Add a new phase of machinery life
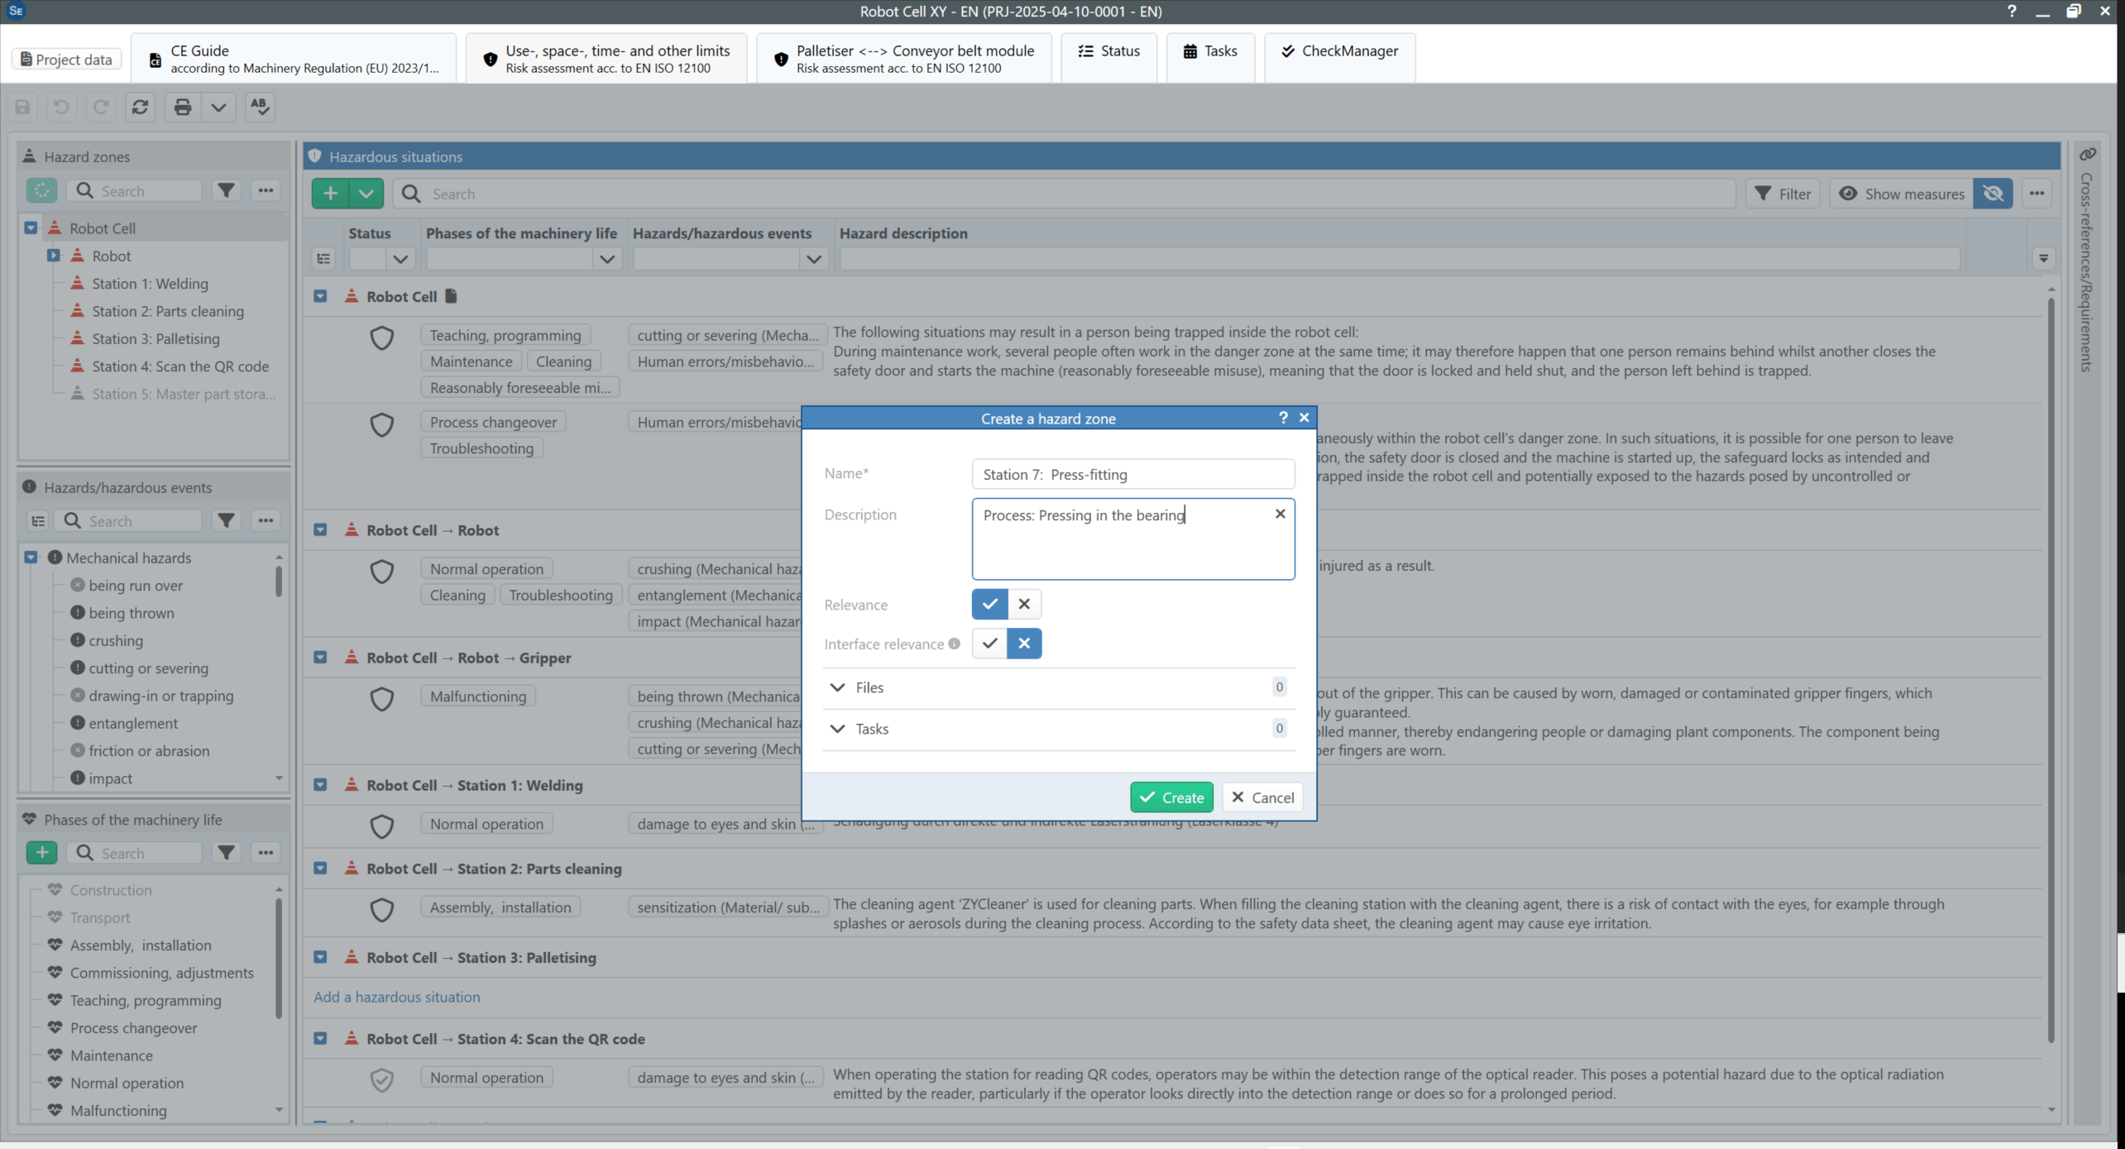Image resolution: width=2125 pixels, height=1149 pixels. tap(41, 852)
